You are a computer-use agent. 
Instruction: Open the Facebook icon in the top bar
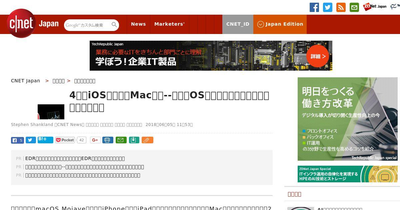[314, 7]
